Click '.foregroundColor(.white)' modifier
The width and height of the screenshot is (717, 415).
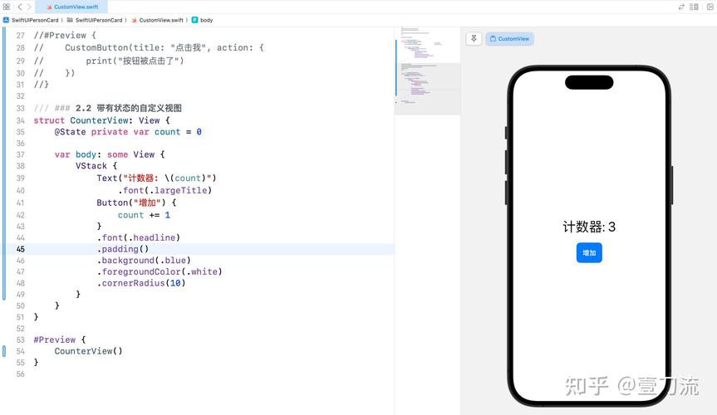tap(160, 272)
